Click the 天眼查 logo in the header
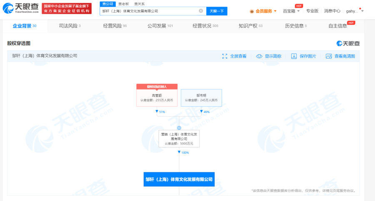 pyautogui.click(x=21, y=7)
